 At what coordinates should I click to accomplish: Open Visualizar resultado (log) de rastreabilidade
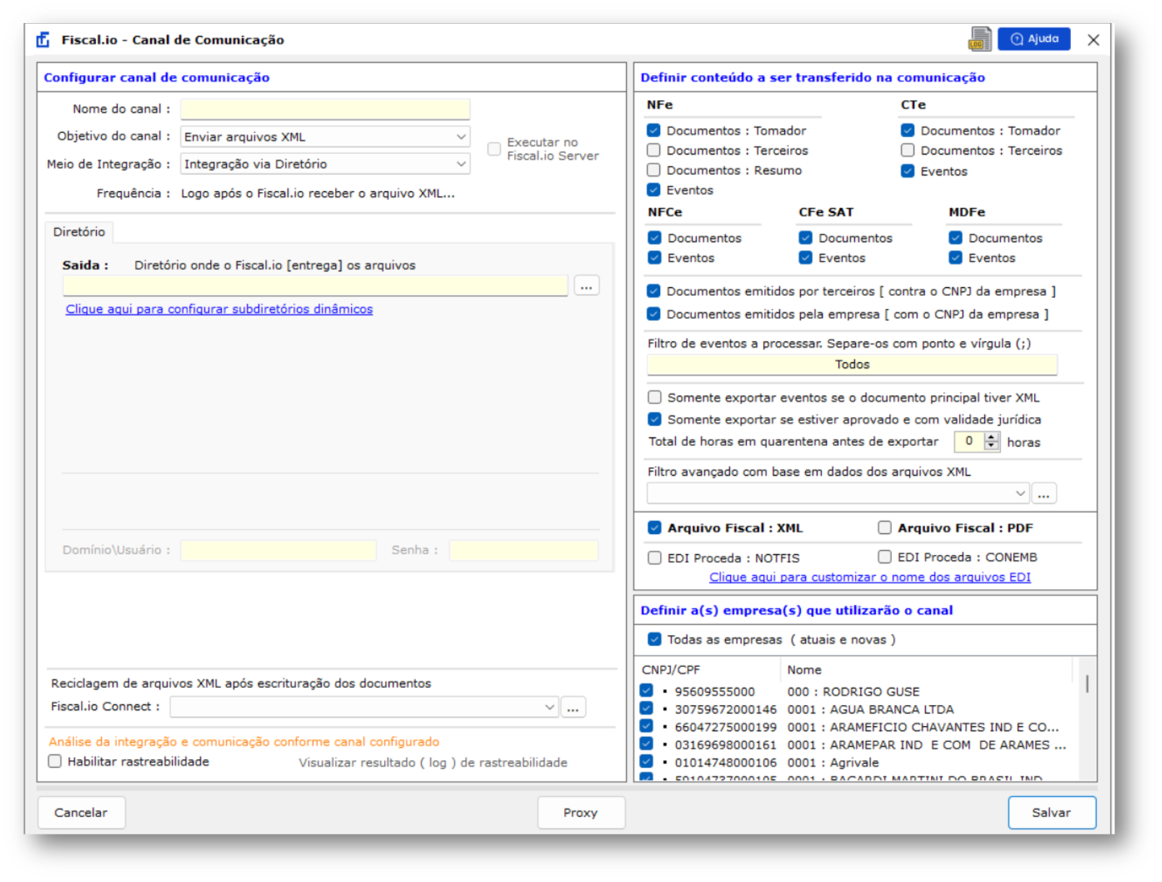tap(433, 762)
